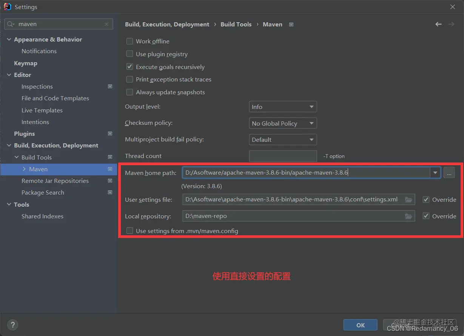Open the Keymap settings page
This screenshot has width=464, height=336.
(26, 63)
